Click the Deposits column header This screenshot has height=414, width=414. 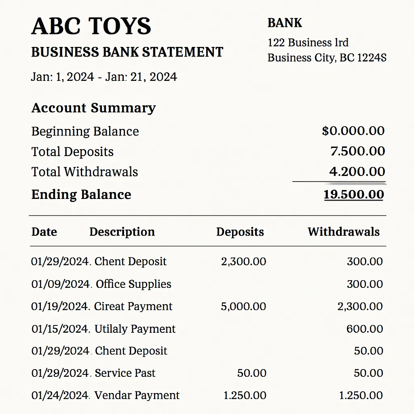click(240, 232)
